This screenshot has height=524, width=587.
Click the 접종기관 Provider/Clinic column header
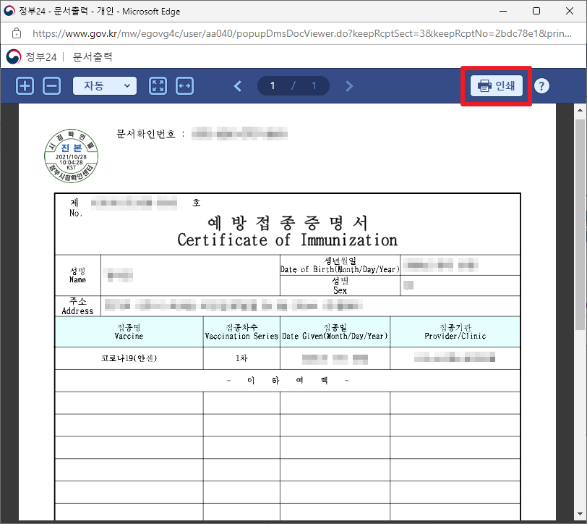[455, 331]
